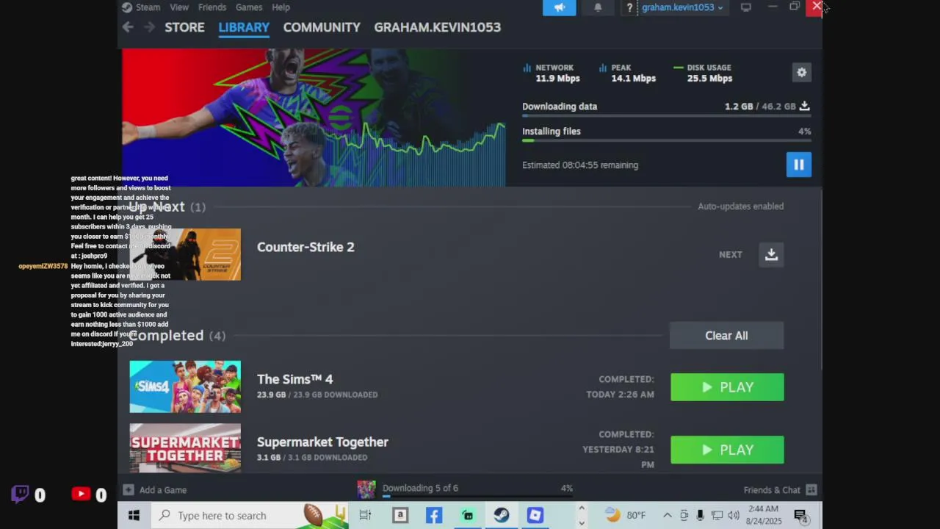Click the PEAK speed stat
This screenshot has width=940, height=529.
coord(628,73)
